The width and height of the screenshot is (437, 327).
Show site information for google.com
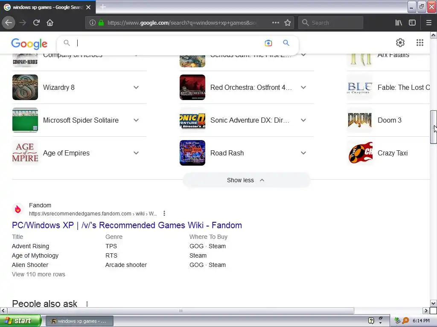coord(92,23)
